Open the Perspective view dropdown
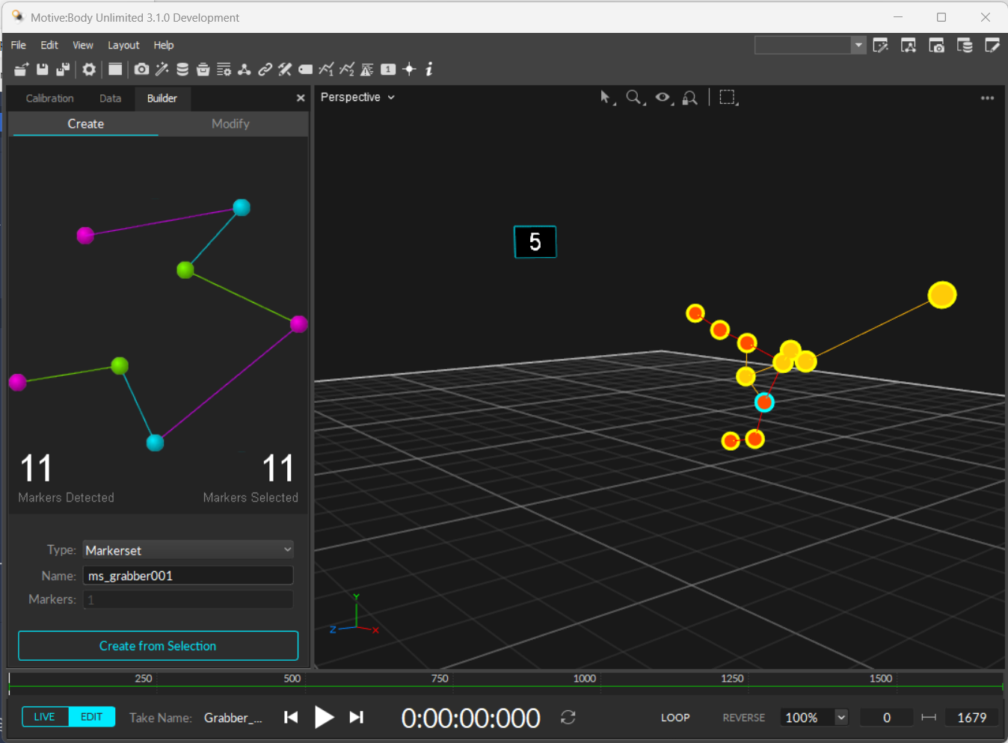The height and width of the screenshot is (743, 1008). (x=357, y=96)
